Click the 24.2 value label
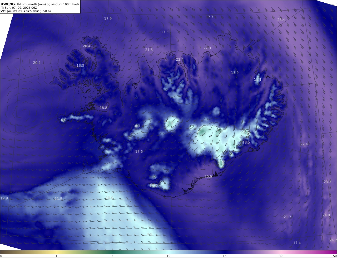The height and width of the screenshot is (258, 337). point(333,240)
